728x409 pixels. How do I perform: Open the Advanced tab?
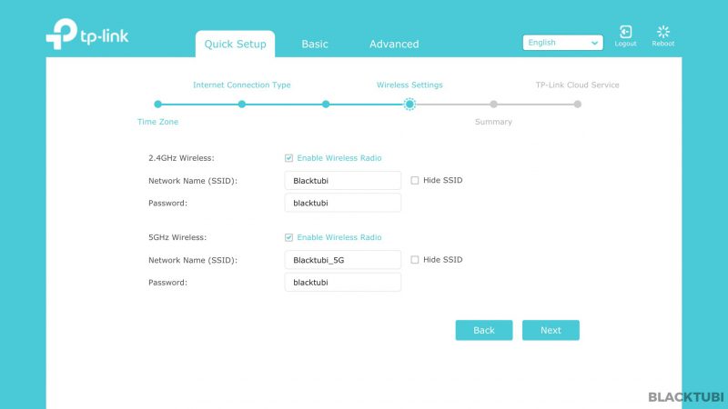pos(394,44)
